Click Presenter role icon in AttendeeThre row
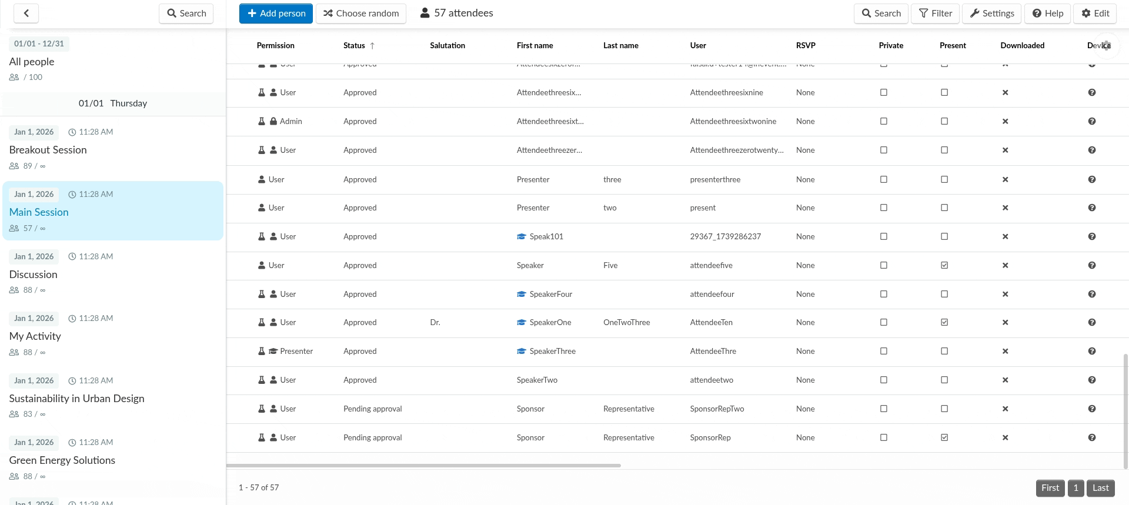 click(x=273, y=351)
